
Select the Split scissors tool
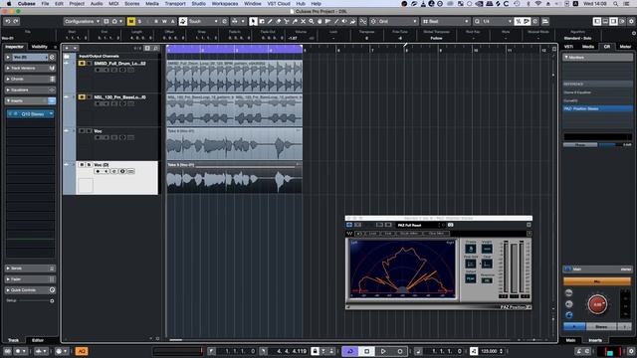pyautogui.click(x=287, y=21)
